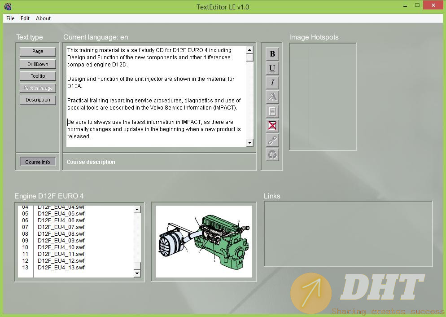Viewport: 446px width, 317px height.
Task: Click inside the course description text area
Action: tap(156, 97)
